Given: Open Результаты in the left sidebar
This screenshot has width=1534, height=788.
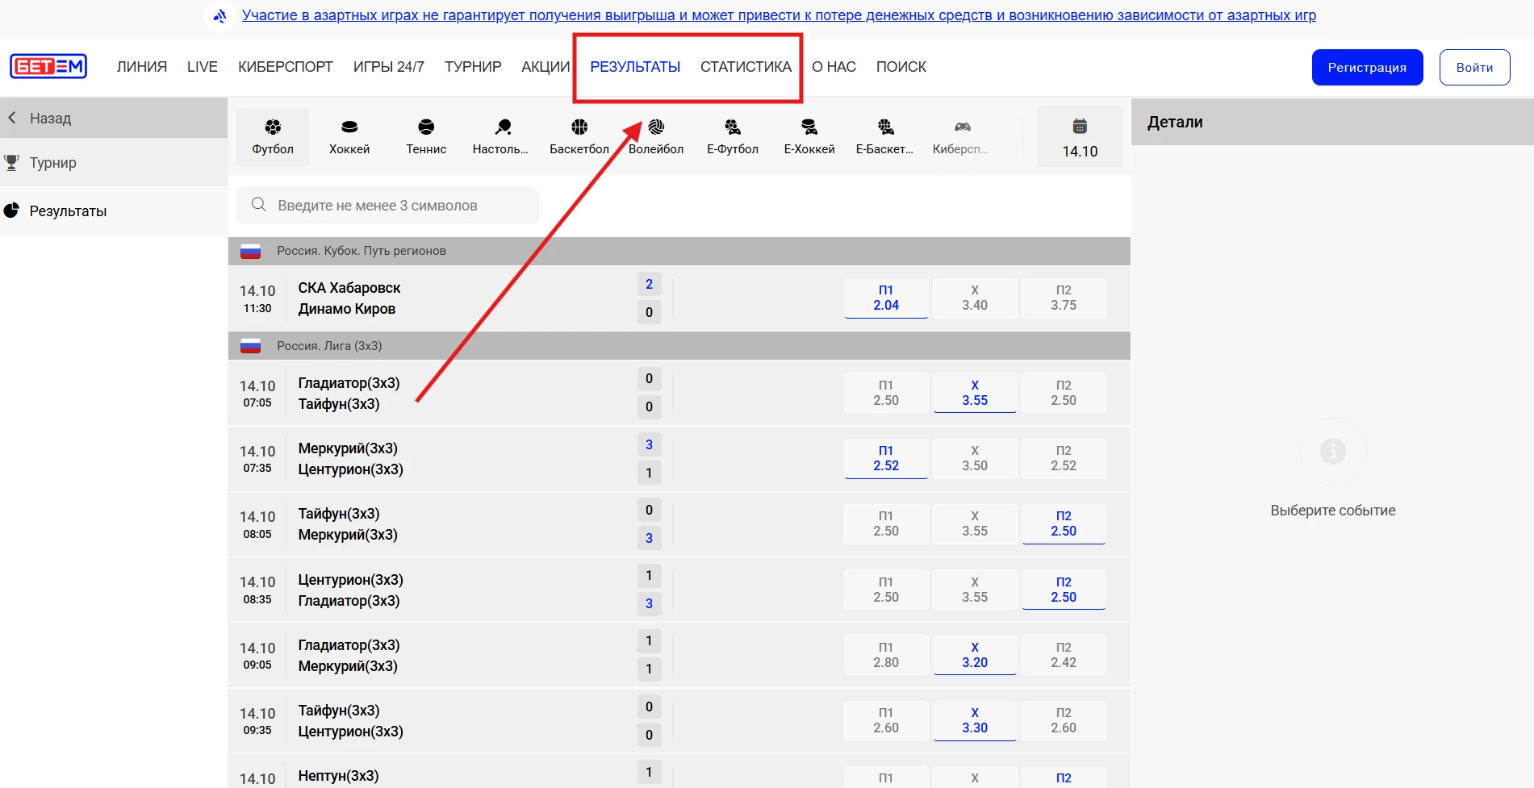Looking at the screenshot, I should pos(114,211).
